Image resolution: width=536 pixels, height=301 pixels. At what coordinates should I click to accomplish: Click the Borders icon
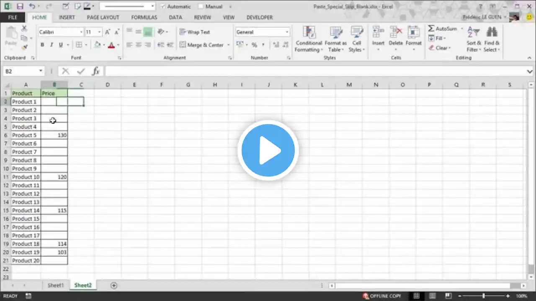click(x=79, y=45)
